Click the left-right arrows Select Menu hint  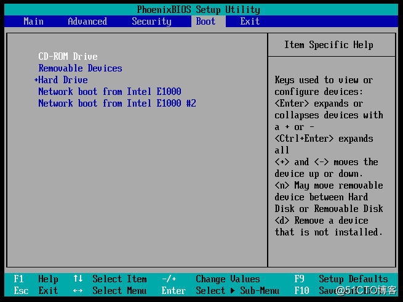[110, 291]
